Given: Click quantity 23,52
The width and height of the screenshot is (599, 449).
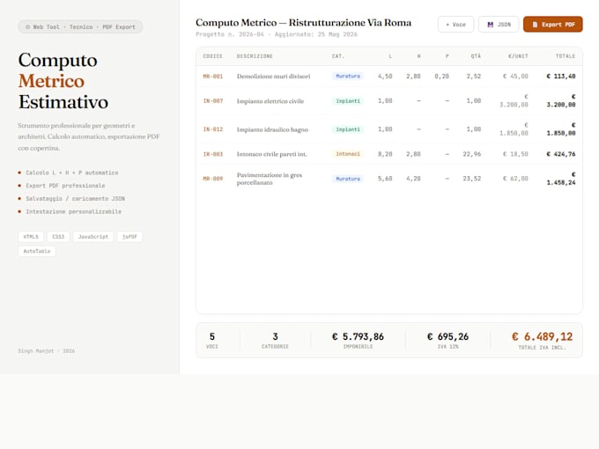Looking at the screenshot, I should [x=472, y=179].
